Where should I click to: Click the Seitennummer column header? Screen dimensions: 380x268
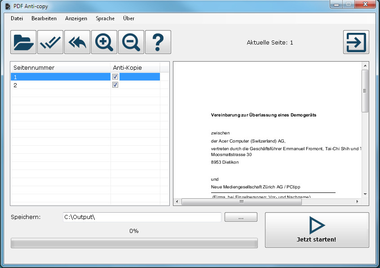(60, 67)
